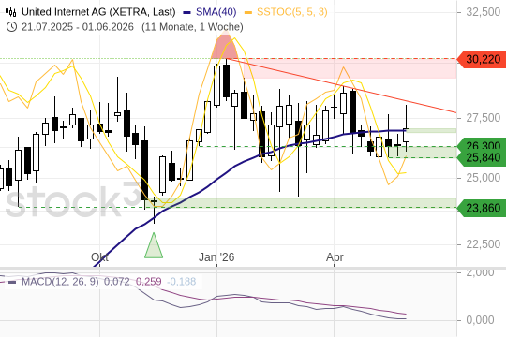This screenshot has width=506, height=337.
Task: Select the United Internet AG title
Action: (x=98, y=12)
